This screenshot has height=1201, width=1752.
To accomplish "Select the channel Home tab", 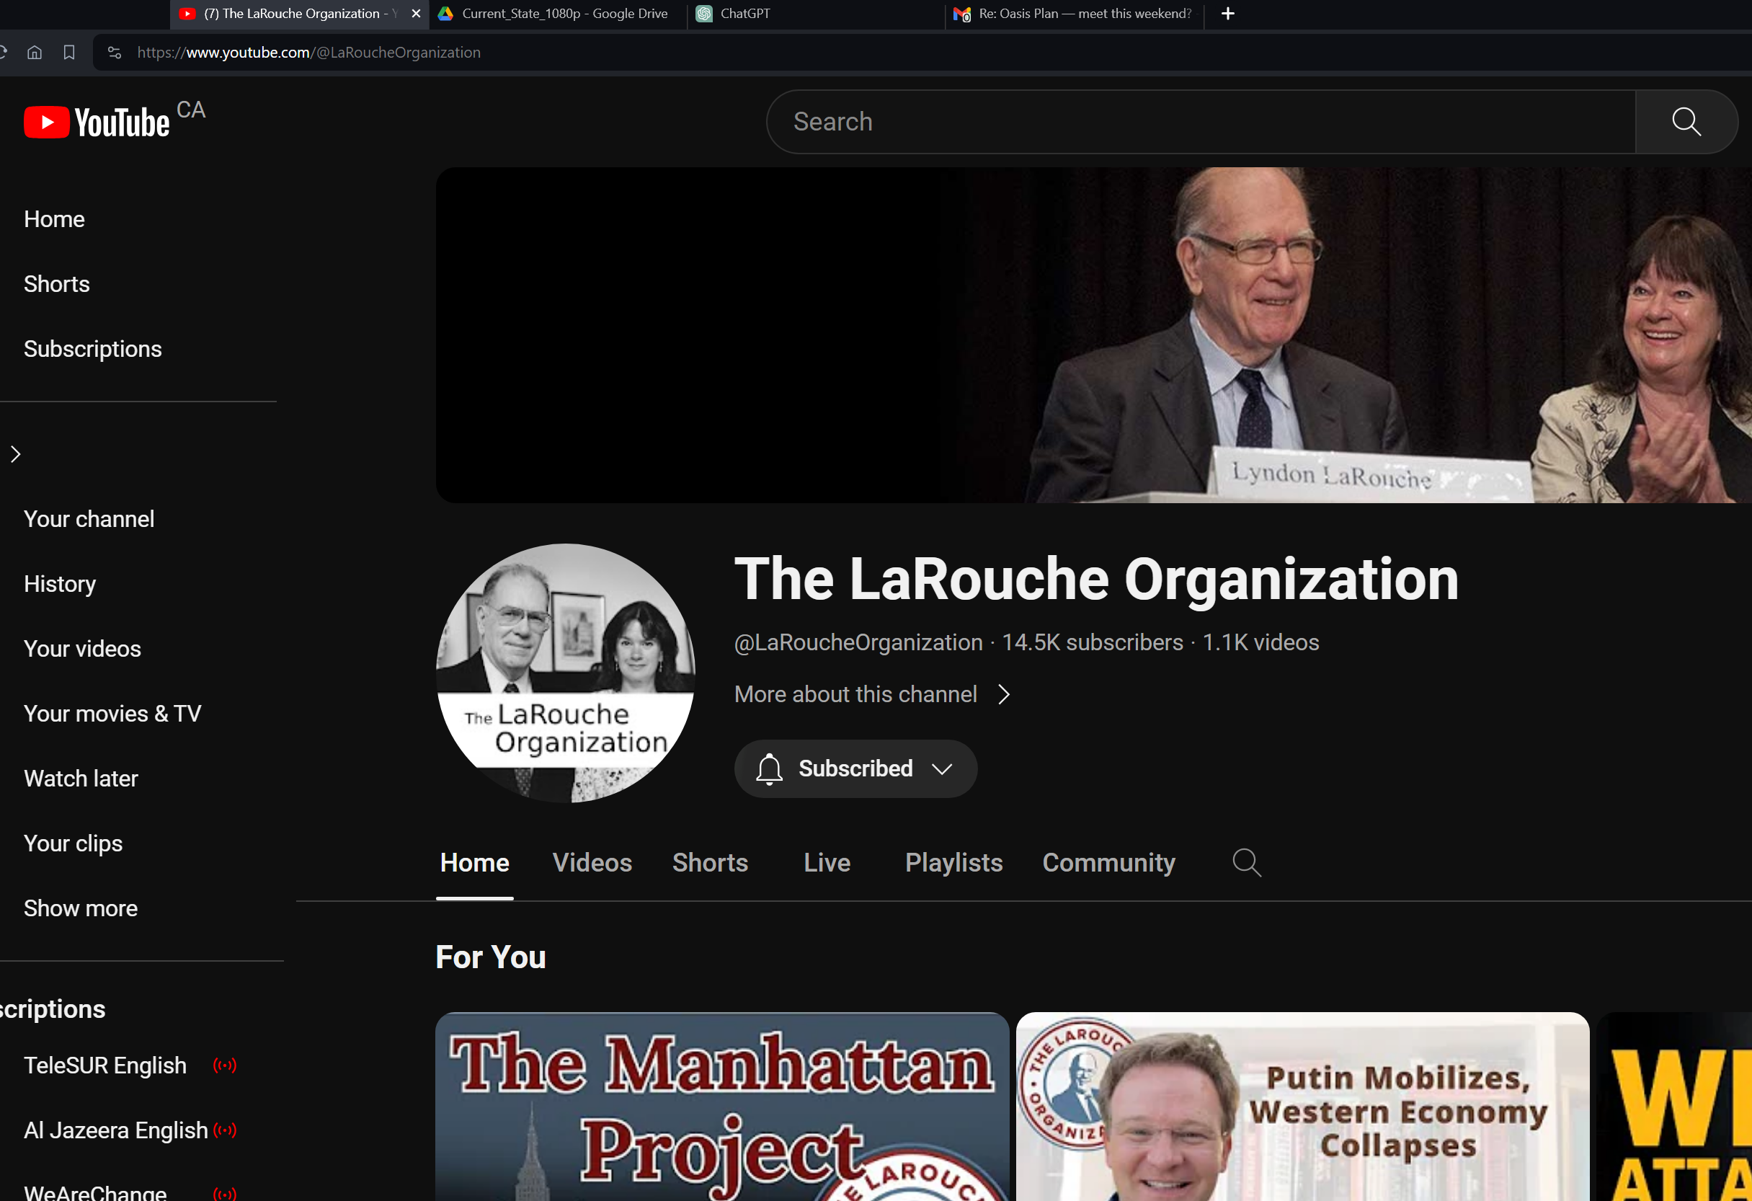I will (x=475, y=862).
